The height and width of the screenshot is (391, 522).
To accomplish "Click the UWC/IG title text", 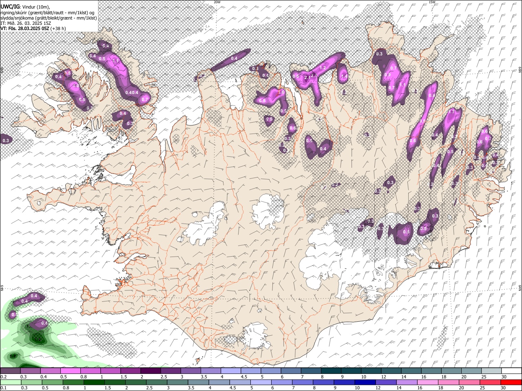I will point(9,7).
